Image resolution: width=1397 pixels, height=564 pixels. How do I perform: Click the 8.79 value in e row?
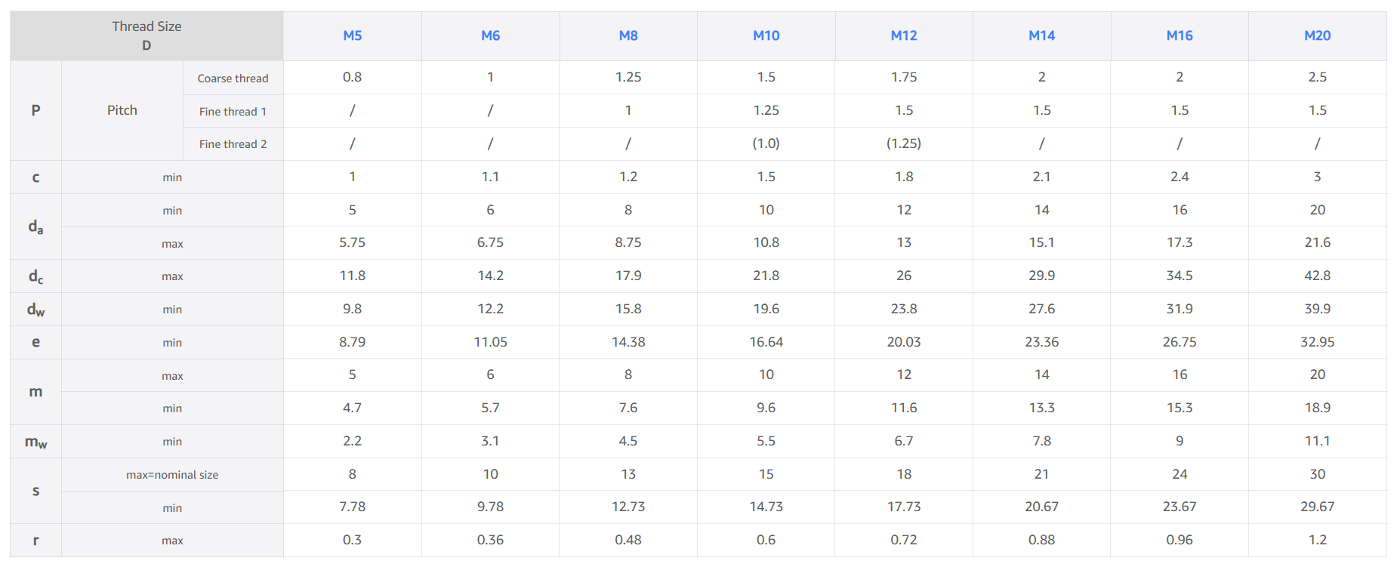tap(352, 342)
